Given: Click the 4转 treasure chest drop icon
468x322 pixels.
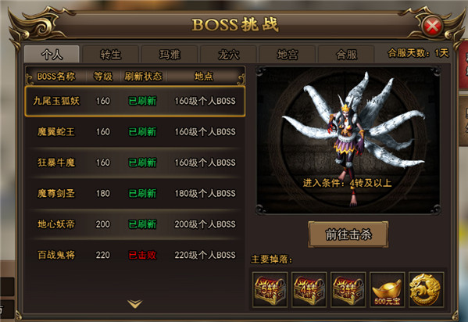Looking at the screenshot, I should click(309, 289).
